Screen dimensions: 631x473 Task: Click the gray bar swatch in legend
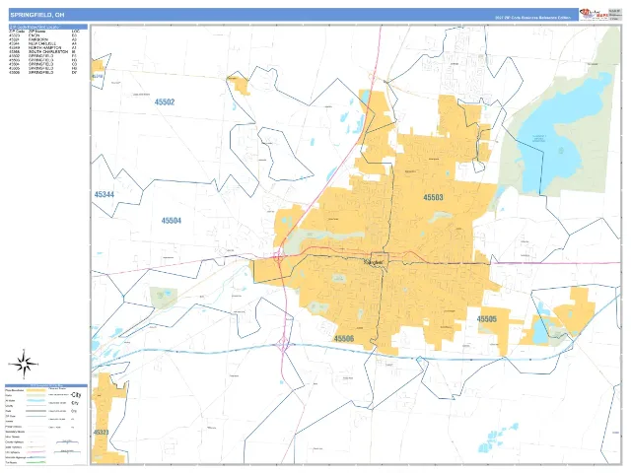pos(35,411)
